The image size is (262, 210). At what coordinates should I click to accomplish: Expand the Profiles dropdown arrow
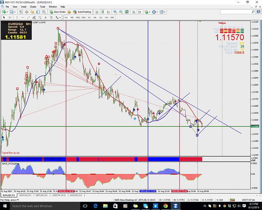15,12
